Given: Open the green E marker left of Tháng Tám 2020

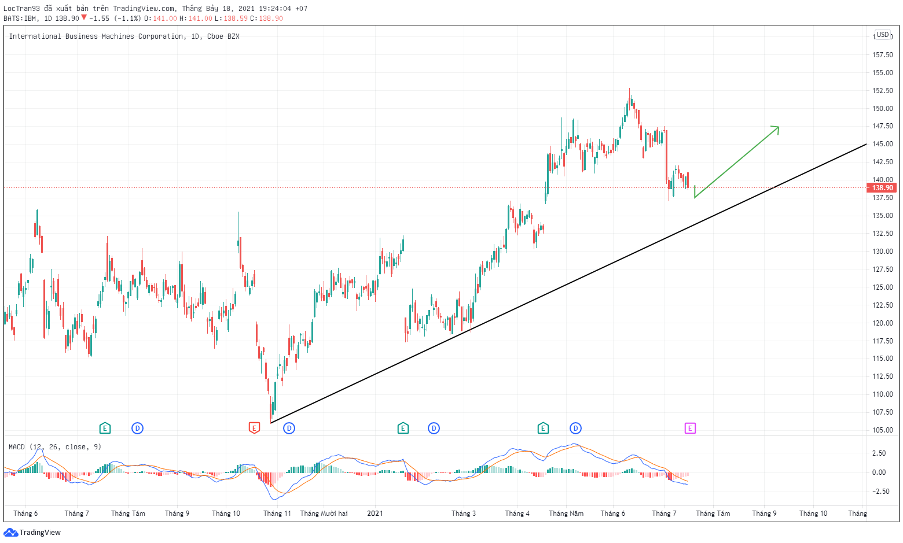Looking at the screenshot, I should point(105,428).
